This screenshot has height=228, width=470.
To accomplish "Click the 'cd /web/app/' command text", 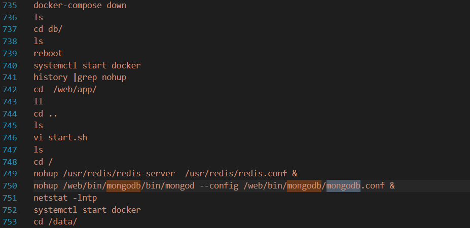I will pyautogui.click(x=65, y=90).
